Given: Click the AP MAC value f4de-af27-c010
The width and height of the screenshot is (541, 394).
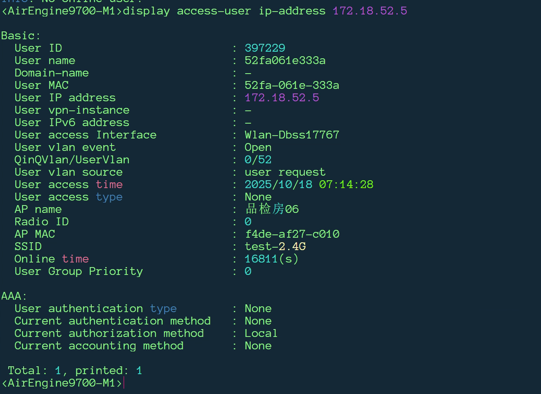Looking at the screenshot, I should click(292, 234).
